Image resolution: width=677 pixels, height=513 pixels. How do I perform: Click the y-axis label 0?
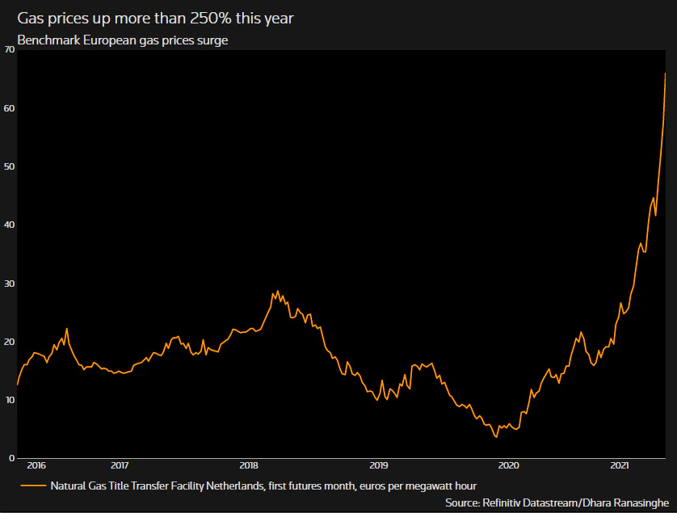[11, 458]
